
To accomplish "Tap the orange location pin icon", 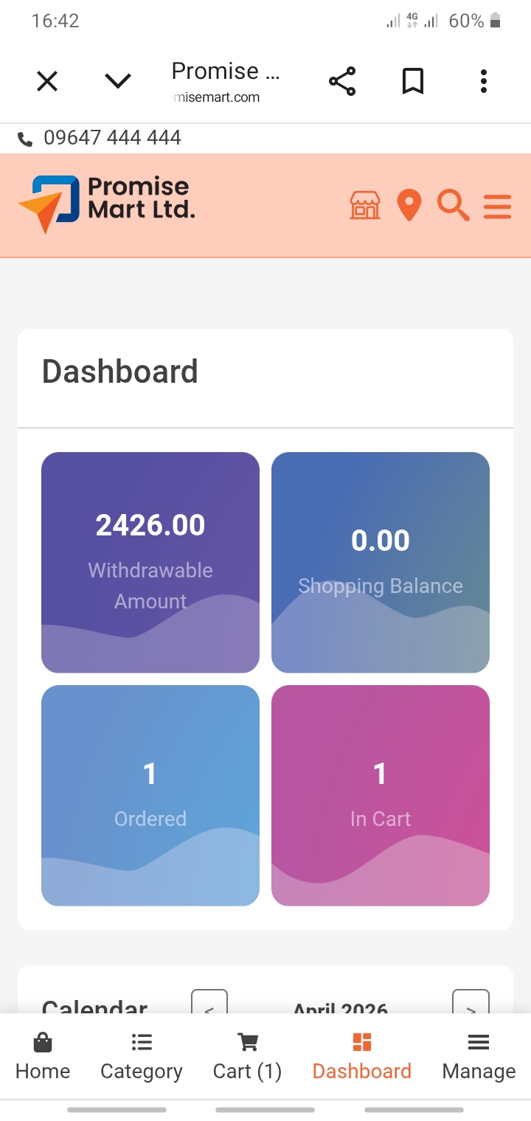I will (x=409, y=205).
